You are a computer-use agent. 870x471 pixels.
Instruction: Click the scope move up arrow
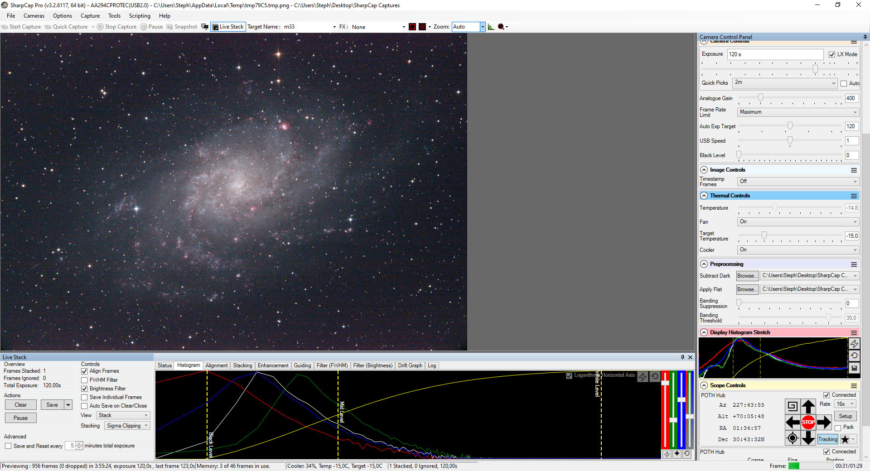pos(808,406)
